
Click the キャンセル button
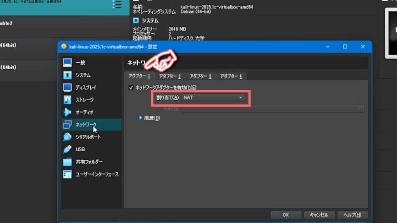319,215
